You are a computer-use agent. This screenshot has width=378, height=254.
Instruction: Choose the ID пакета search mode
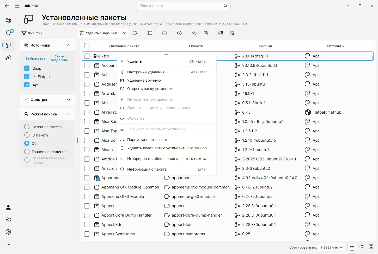27,135
